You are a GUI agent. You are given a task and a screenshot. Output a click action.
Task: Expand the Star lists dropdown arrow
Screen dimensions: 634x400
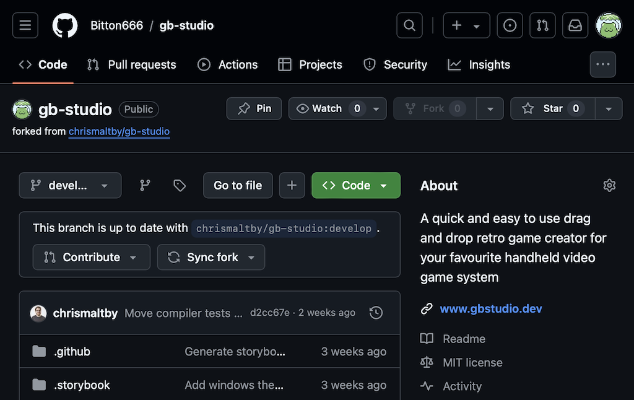[x=609, y=109]
